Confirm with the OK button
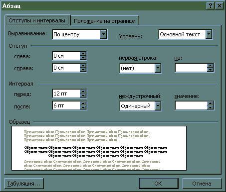226x192 pixels. coord(159,184)
